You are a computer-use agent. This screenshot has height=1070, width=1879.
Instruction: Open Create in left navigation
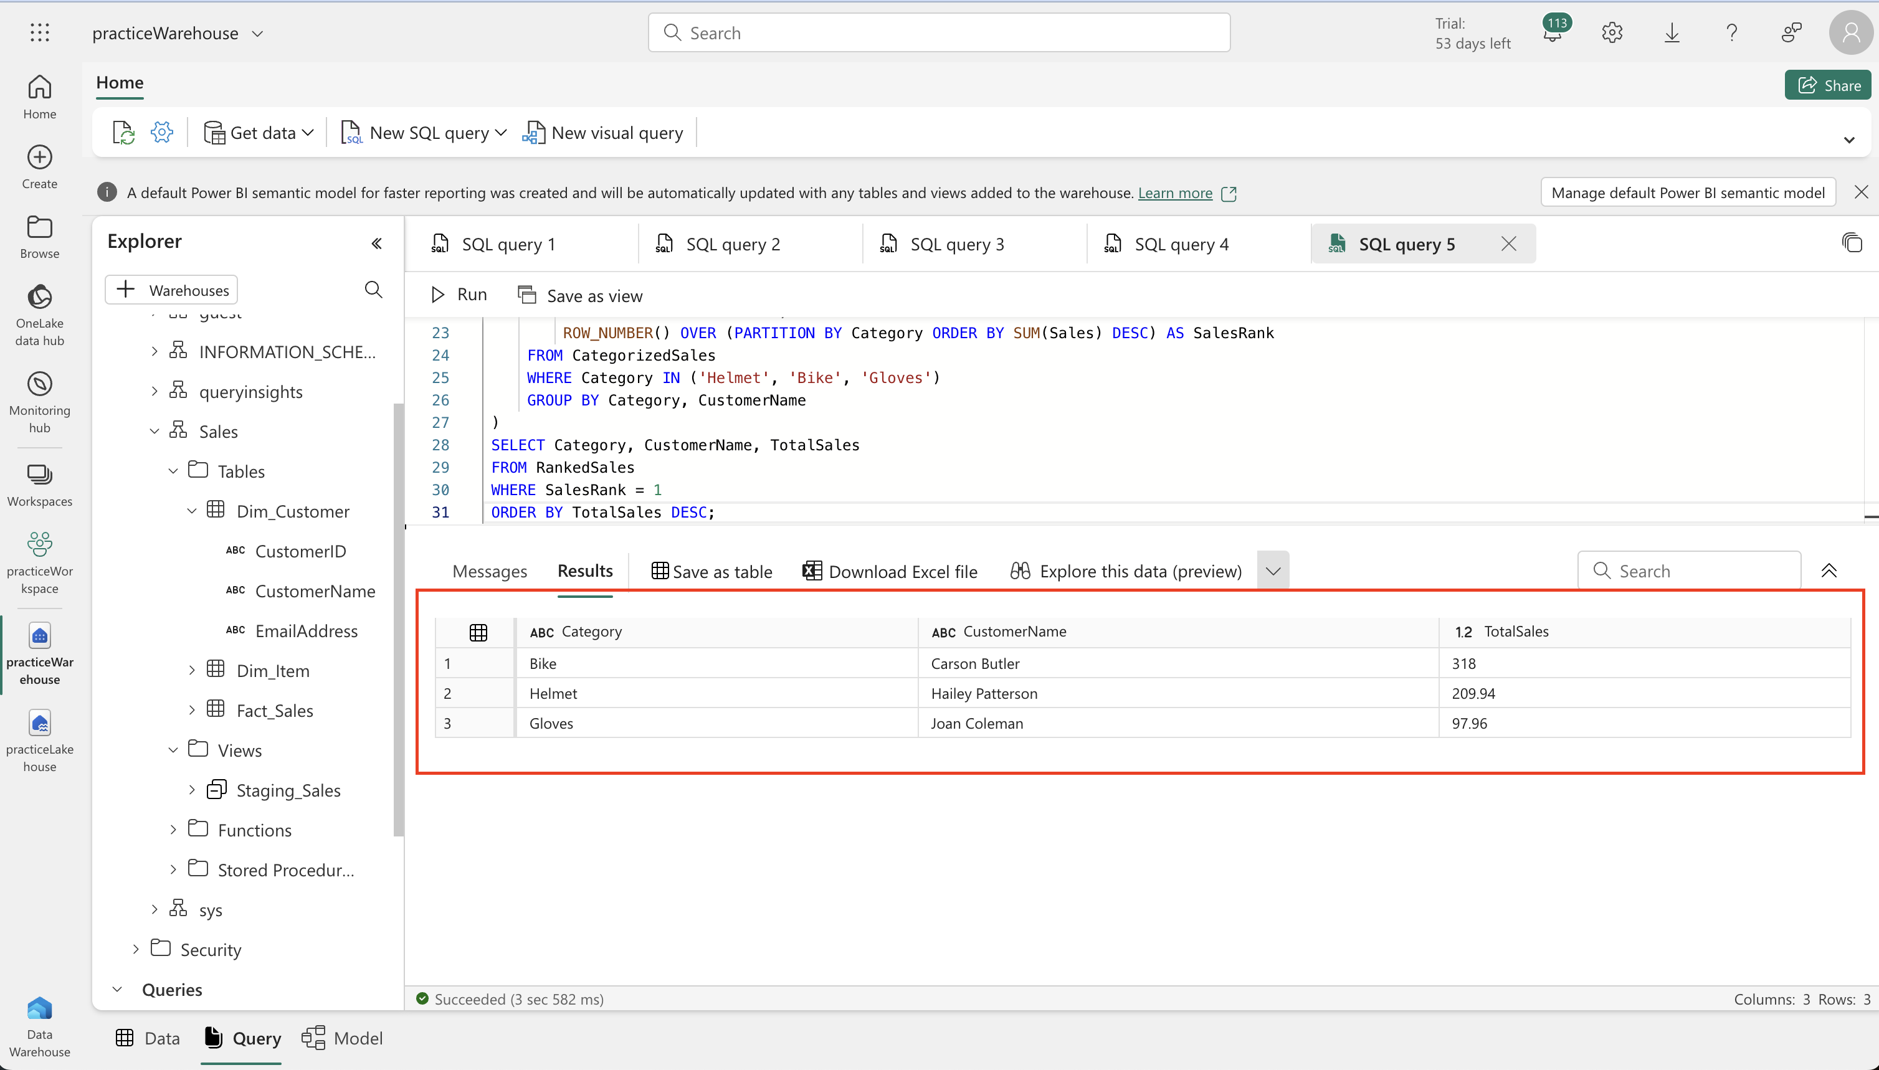pos(40,167)
